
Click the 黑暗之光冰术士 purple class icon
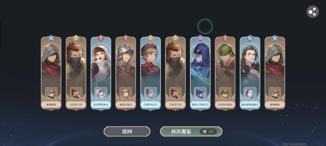200,38
